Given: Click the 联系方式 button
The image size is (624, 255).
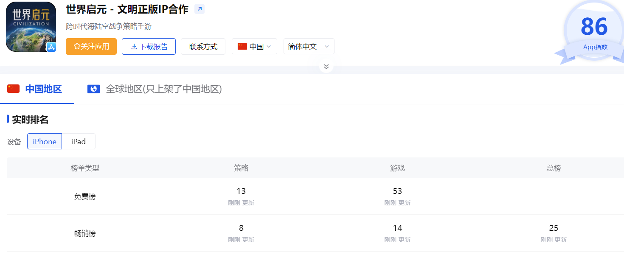Looking at the screenshot, I should [x=203, y=47].
